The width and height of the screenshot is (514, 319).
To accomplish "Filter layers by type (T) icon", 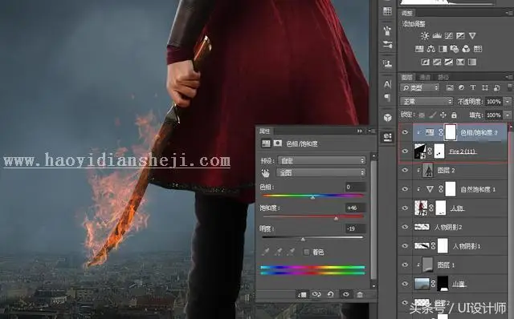I will pyautogui.click(x=473, y=87).
